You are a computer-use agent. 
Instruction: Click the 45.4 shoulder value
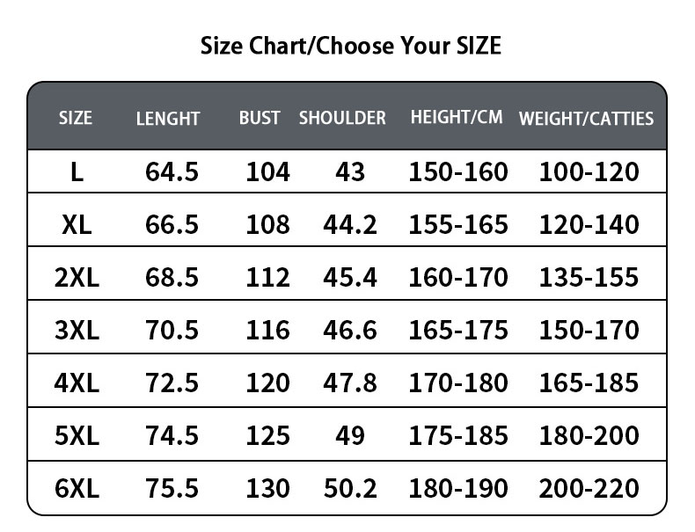pyautogui.click(x=350, y=278)
